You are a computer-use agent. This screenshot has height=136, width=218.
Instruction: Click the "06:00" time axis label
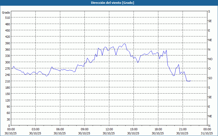point(60,129)
